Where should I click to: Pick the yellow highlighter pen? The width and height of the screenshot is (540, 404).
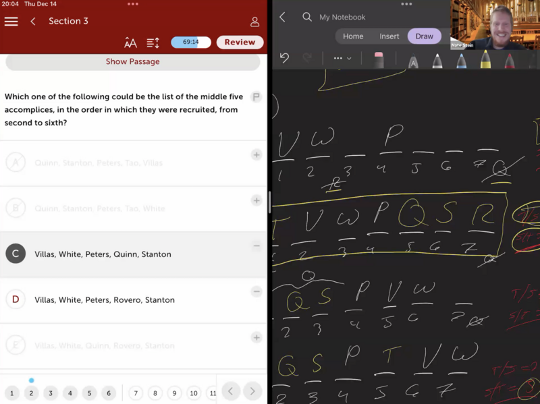(485, 60)
